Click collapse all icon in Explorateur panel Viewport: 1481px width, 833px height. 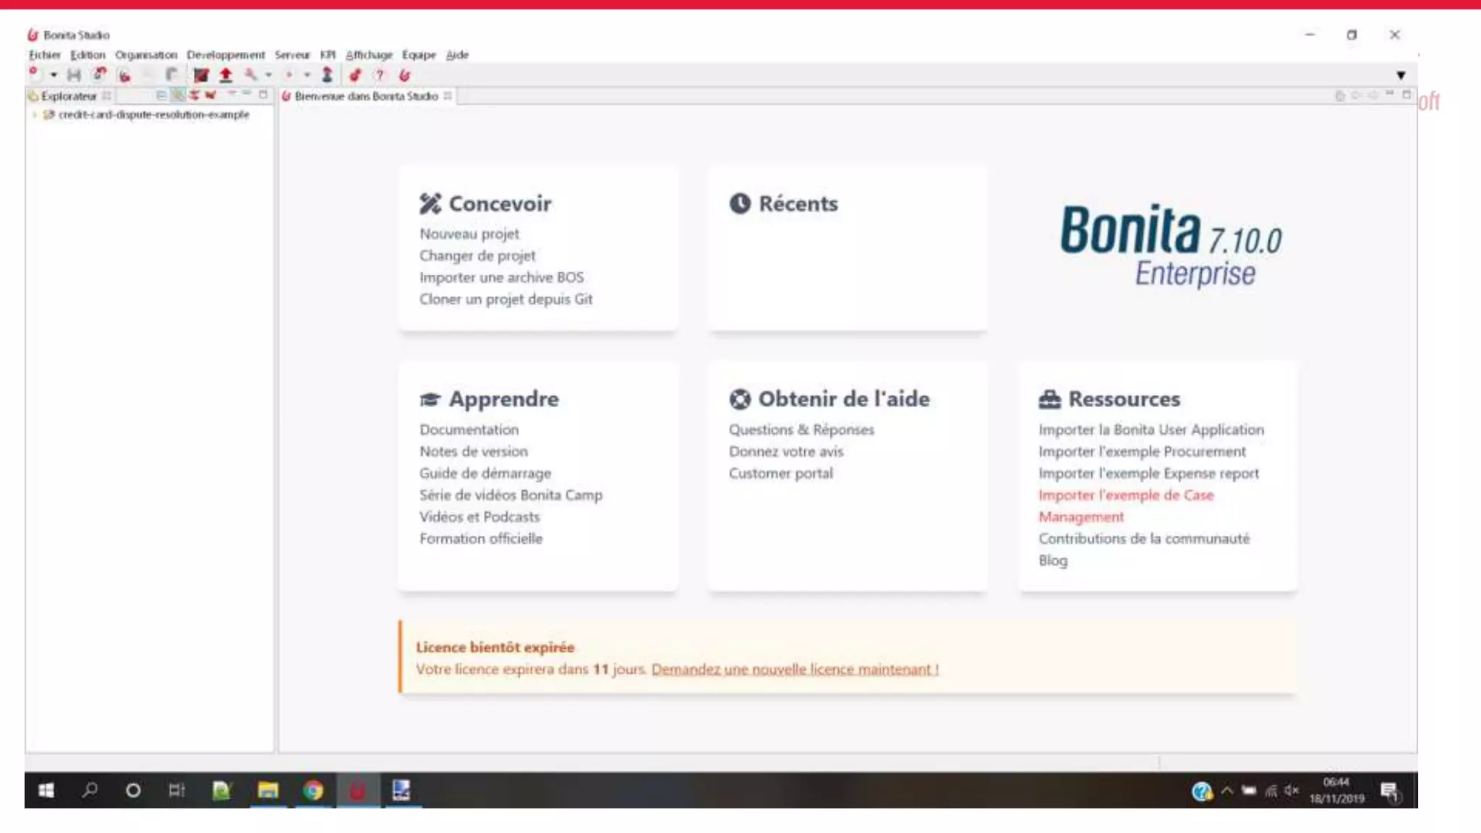161,95
